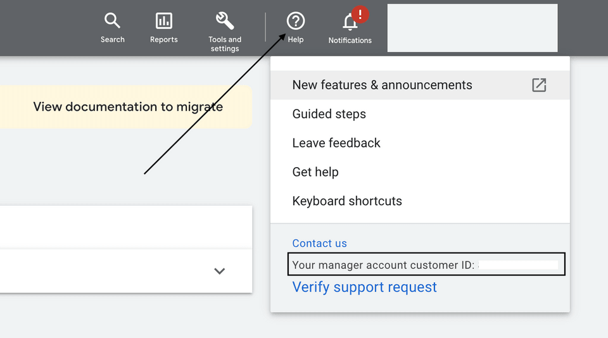Screen dimensions: 608x338
Task: Open the external-link icon beside New features
Action: click(x=539, y=85)
